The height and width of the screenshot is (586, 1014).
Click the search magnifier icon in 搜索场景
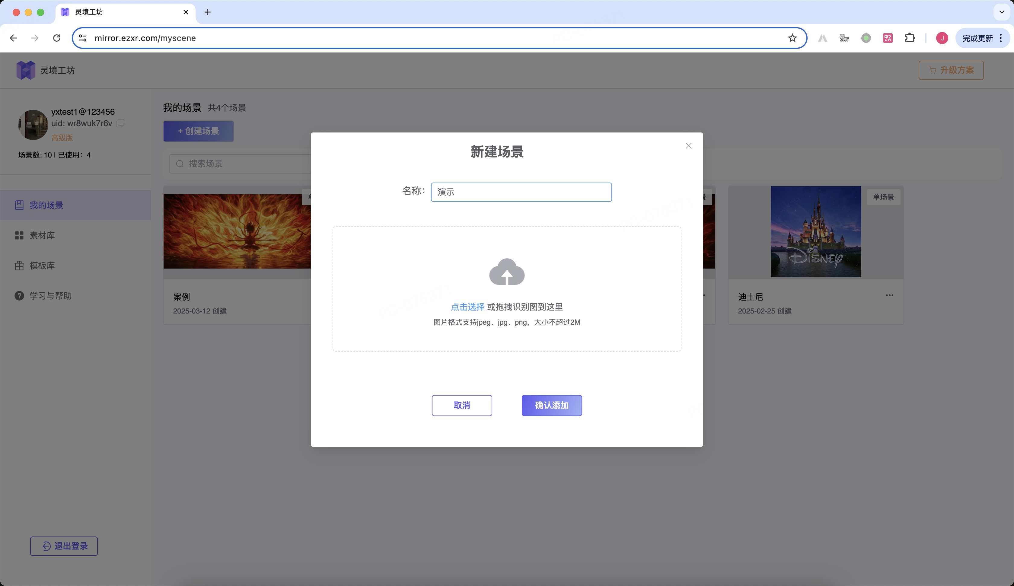(180, 164)
